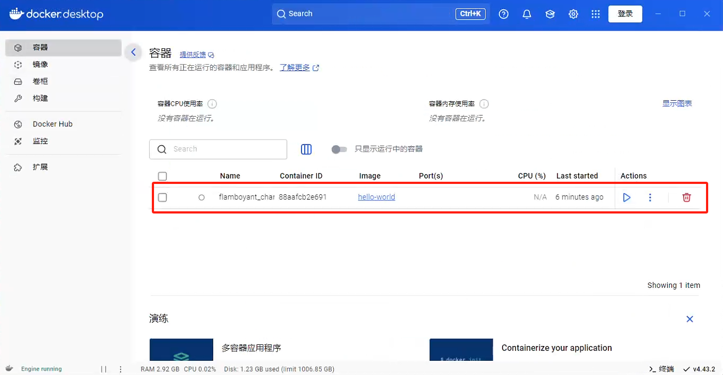This screenshot has width=723, height=375.
Task: Open the 监控 (Scout) sidebar item
Action: pyautogui.click(x=63, y=141)
